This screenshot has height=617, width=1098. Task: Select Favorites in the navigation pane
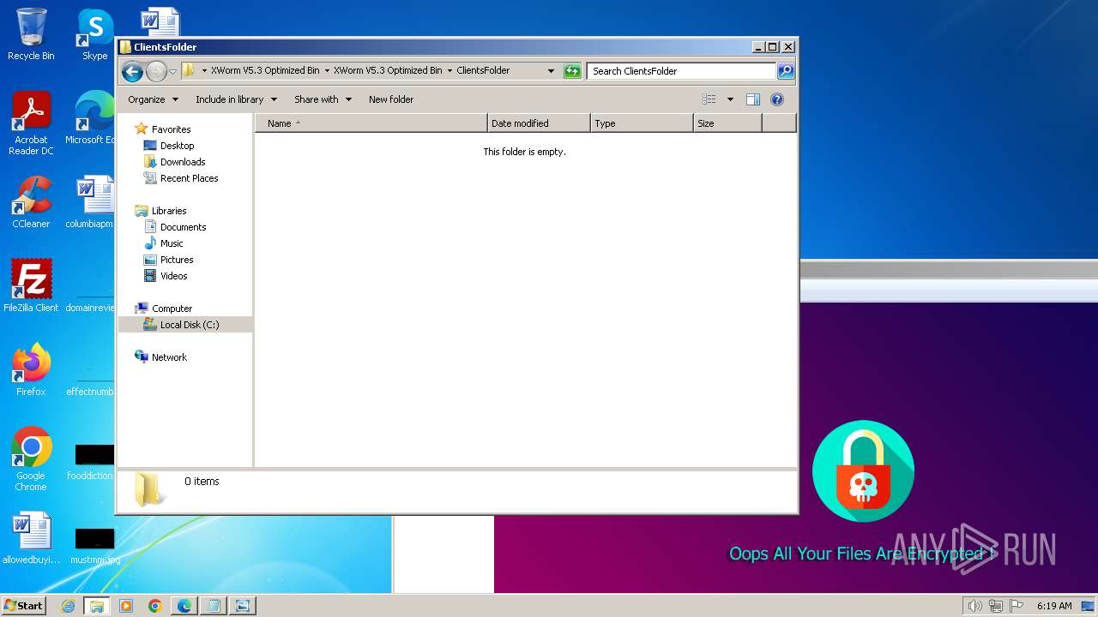[171, 129]
